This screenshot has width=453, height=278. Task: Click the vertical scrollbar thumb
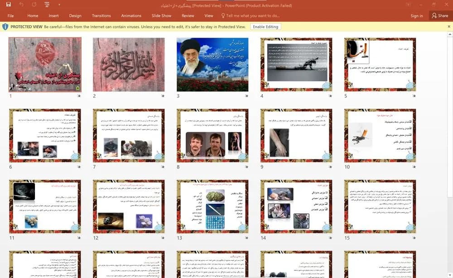pyautogui.click(x=450, y=117)
